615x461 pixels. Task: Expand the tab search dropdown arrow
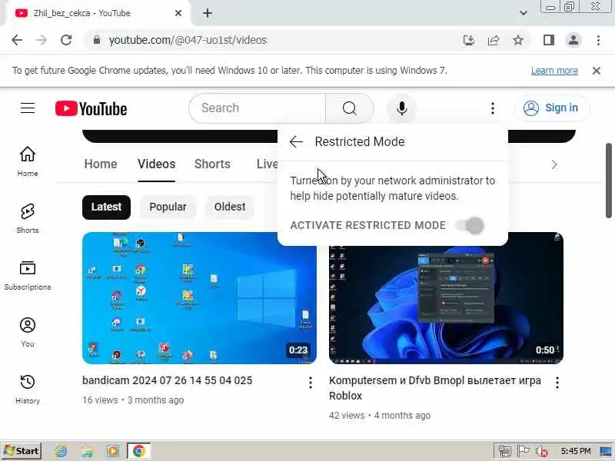click(x=523, y=13)
